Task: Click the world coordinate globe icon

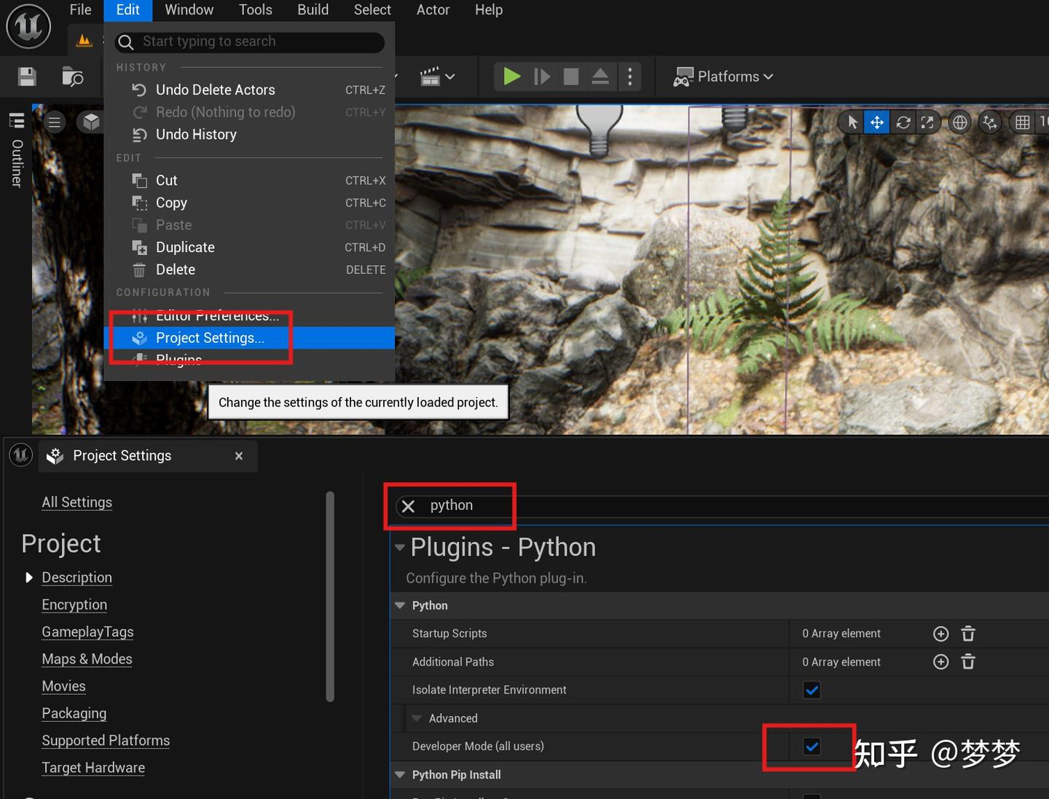Action: coord(960,122)
